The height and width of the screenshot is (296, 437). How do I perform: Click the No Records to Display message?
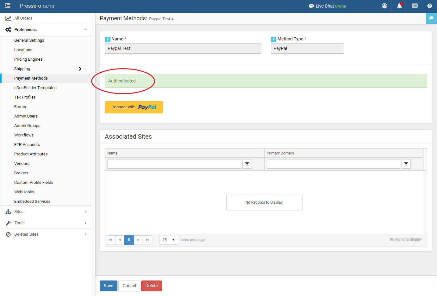[x=265, y=202]
